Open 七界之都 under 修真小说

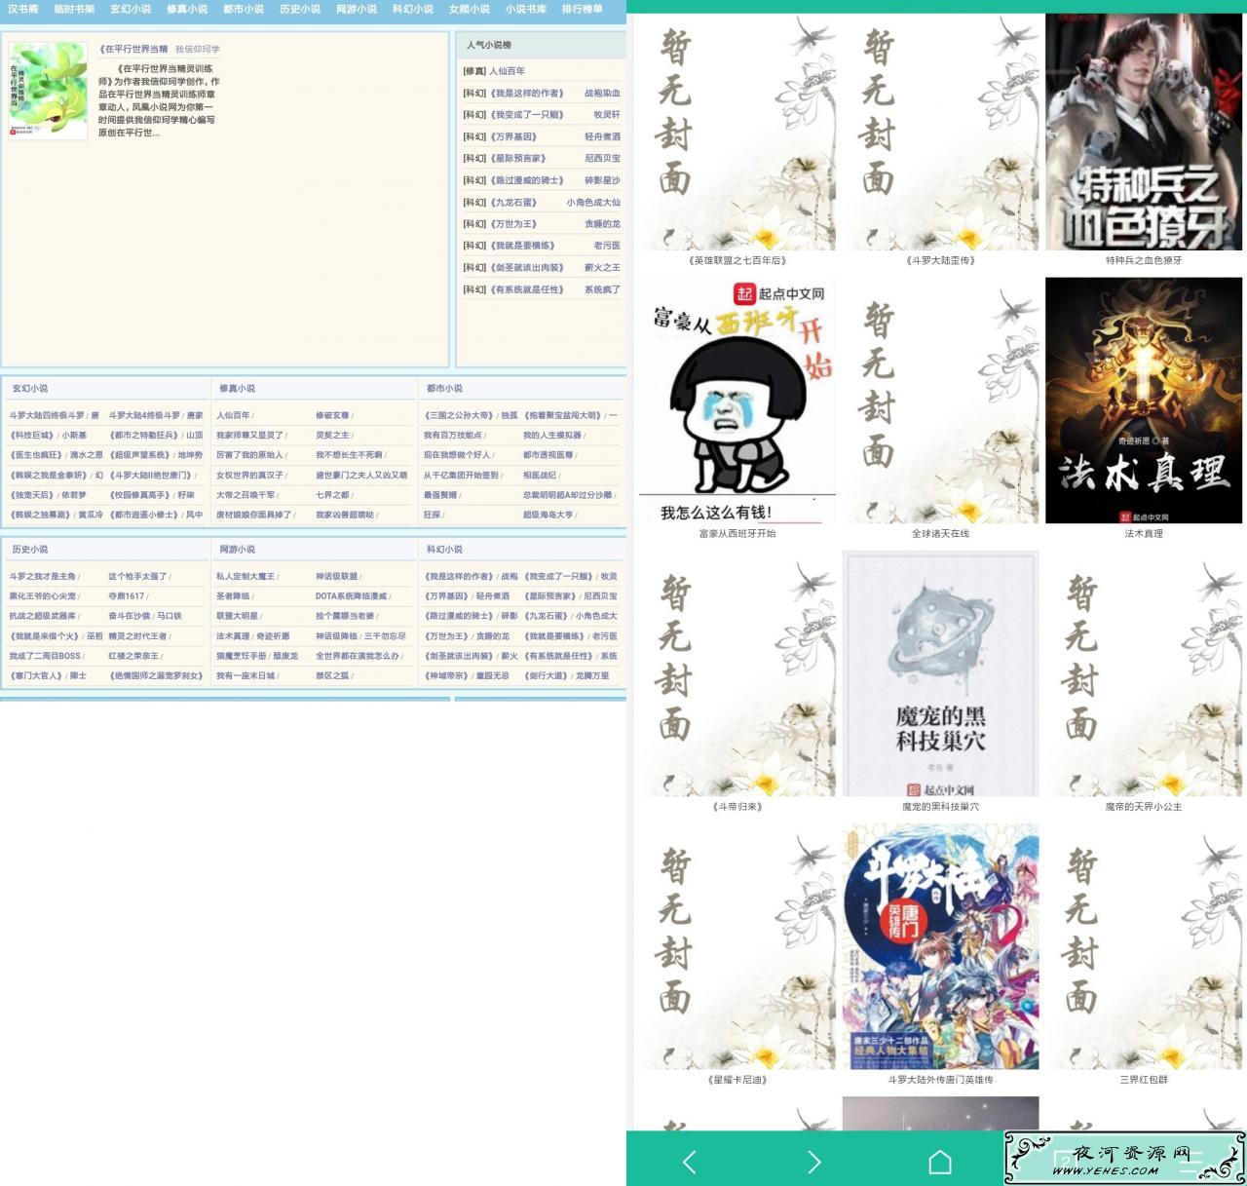point(332,495)
